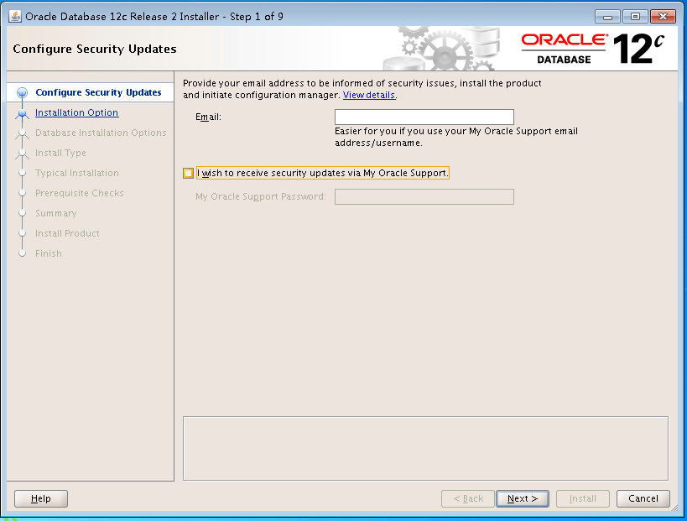
Task: Click the Typical Installation step circle icon
Action: (22, 173)
